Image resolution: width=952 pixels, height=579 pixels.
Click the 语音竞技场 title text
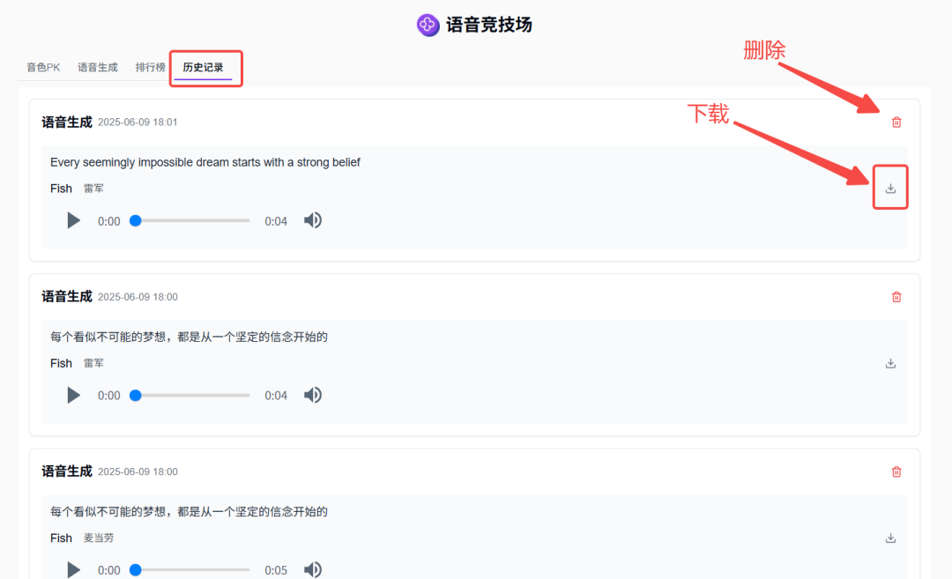pos(488,25)
